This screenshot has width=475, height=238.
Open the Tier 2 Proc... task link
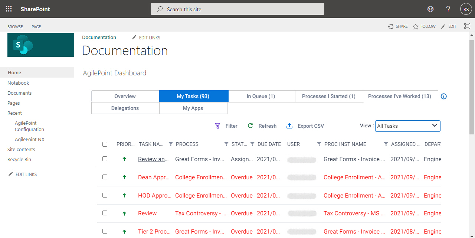(154, 232)
